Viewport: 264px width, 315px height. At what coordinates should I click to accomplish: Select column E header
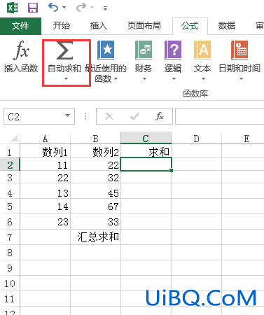pos(243,139)
